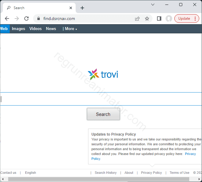Toggle the browser side panel icon
The image size is (202, 182).
[x=159, y=19]
